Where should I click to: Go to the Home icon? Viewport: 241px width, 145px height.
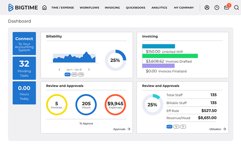tap(44, 7)
